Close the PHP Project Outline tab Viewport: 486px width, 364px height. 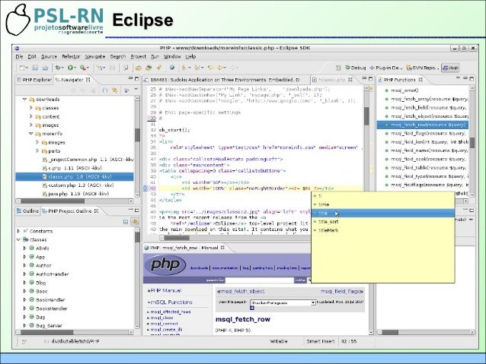coord(96,211)
